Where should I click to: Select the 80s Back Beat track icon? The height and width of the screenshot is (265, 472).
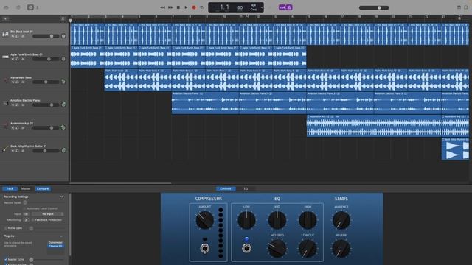pos(5,34)
